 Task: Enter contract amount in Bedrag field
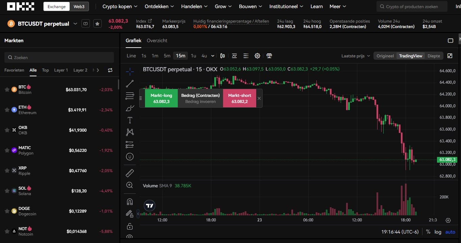click(x=200, y=101)
